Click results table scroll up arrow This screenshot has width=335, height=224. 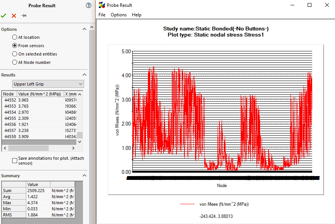pos(80,94)
